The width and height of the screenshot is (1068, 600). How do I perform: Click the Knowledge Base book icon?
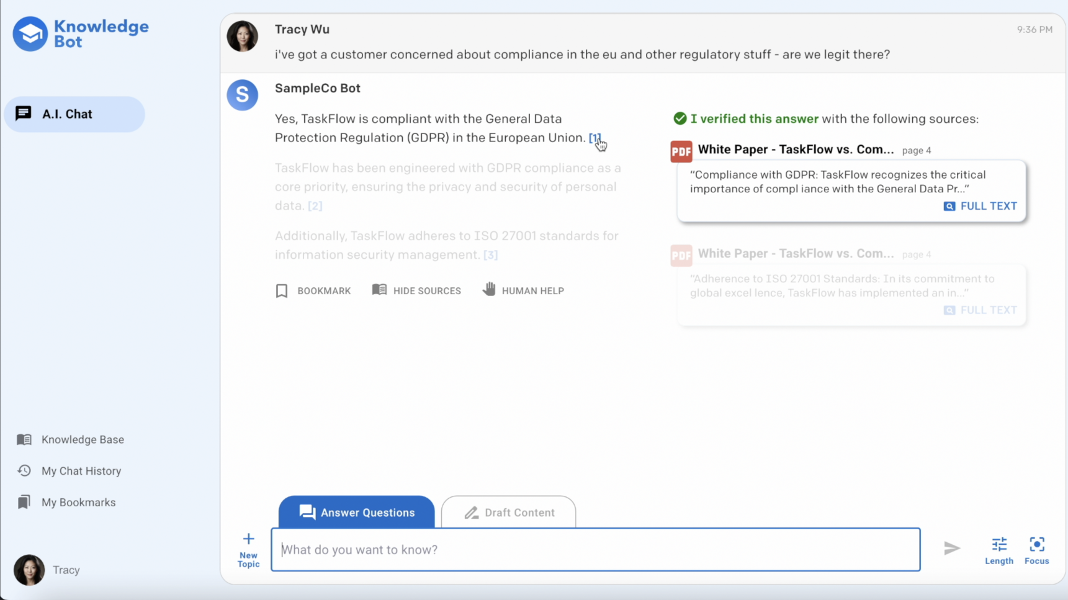tap(24, 439)
